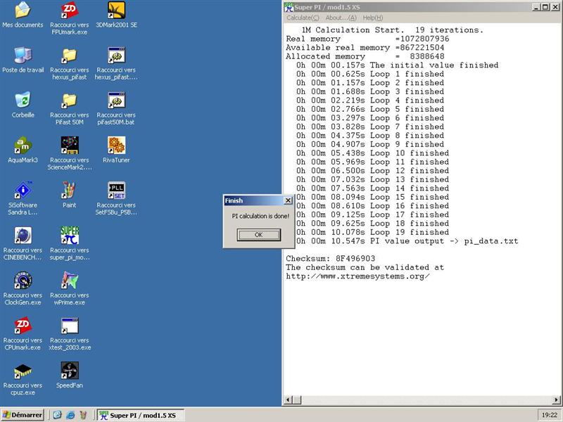Image resolution: width=563 pixels, height=422 pixels.
Task: Click the 'Real memory =1072807936' line
Action: [367, 39]
